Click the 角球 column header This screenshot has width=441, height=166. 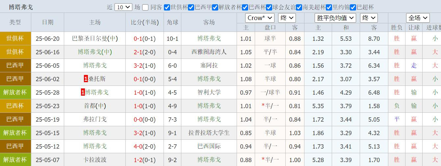pyautogui.click(x=172, y=22)
